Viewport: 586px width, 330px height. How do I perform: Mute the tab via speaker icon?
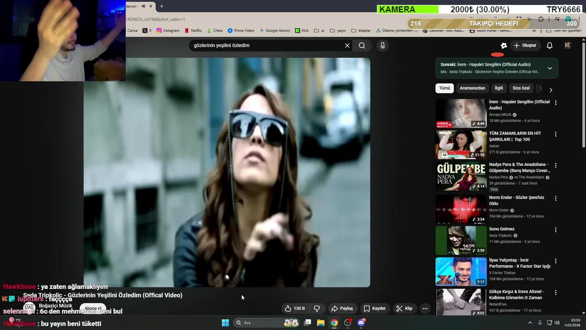point(143,6)
